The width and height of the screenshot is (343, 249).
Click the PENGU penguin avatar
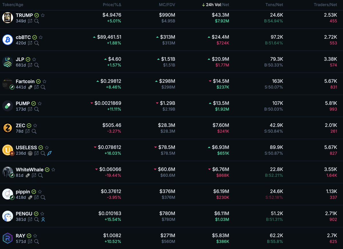coord(8,216)
